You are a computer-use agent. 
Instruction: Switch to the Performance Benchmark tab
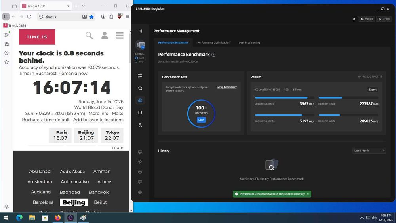tap(173, 42)
